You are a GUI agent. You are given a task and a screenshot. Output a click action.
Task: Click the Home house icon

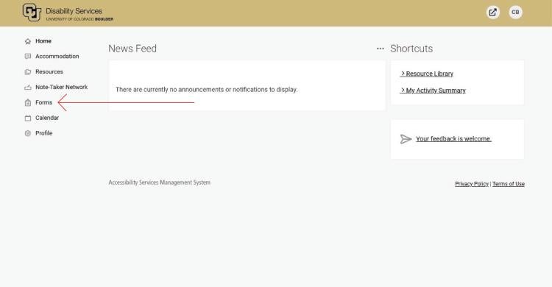[28, 41]
